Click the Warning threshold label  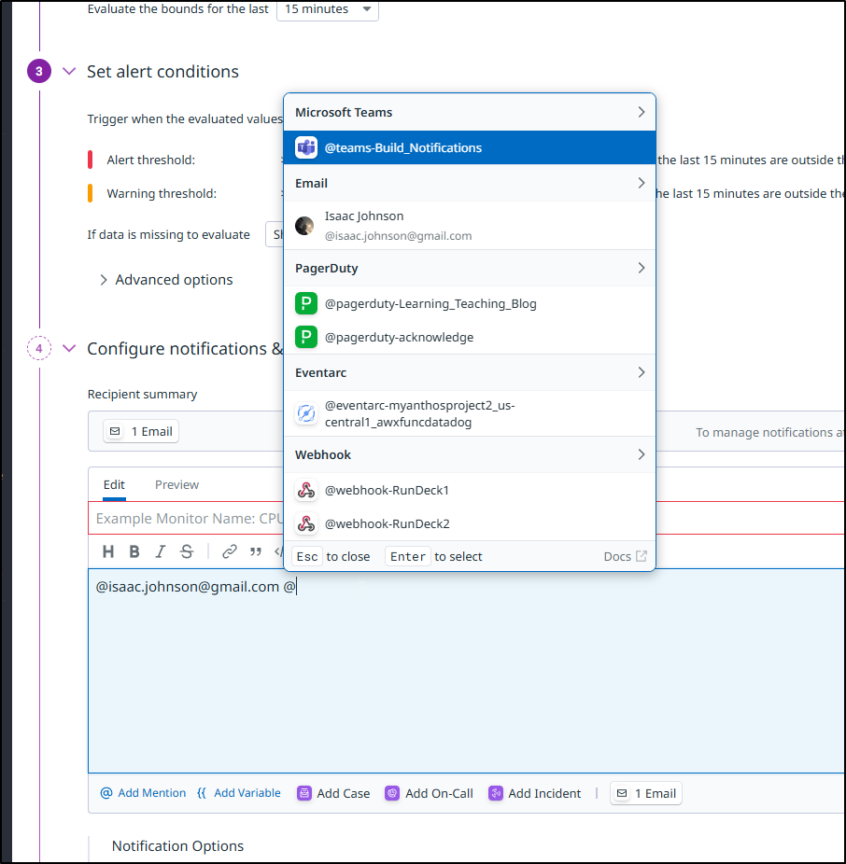(x=162, y=194)
